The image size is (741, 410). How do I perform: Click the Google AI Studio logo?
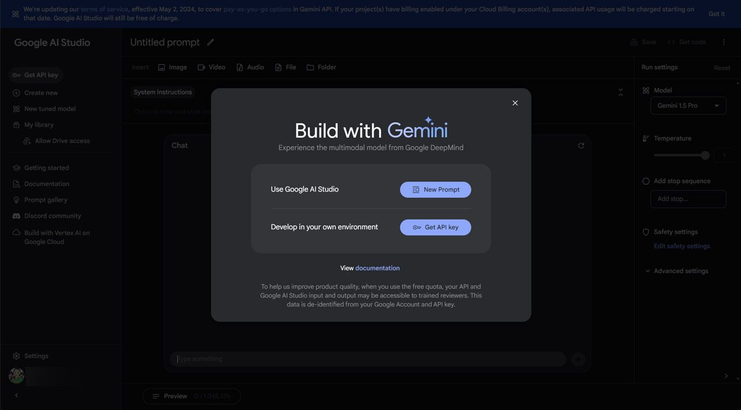point(52,43)
